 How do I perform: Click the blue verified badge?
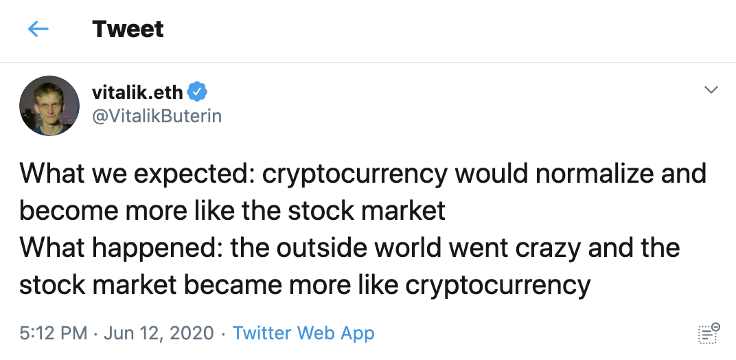pyautogui.click(x=198, y=91)
